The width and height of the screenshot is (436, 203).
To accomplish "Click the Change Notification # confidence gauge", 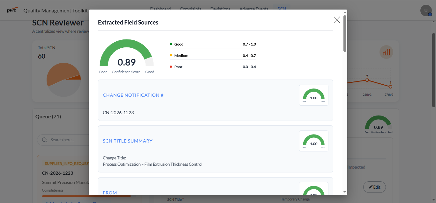I will (313, 95).
